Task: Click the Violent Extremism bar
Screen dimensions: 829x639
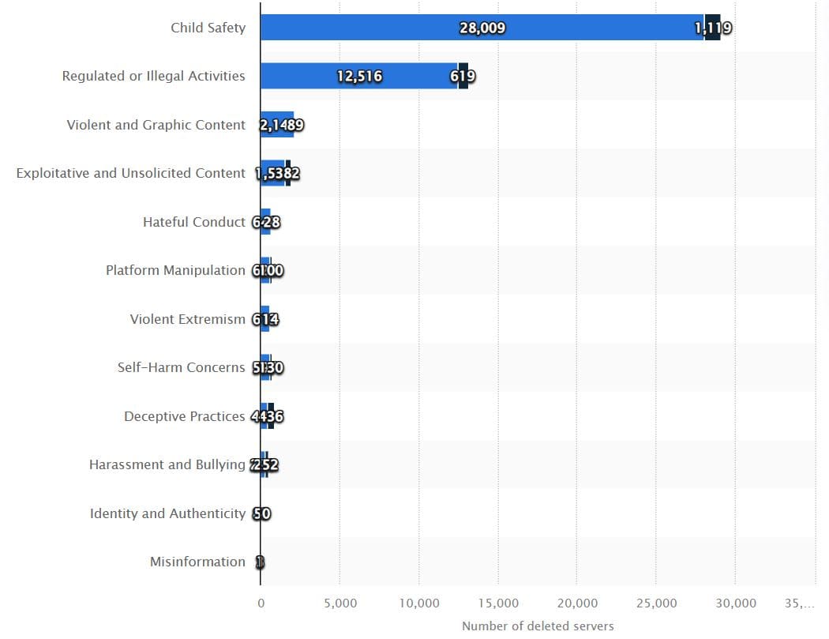Action: [x=264, y=319]
